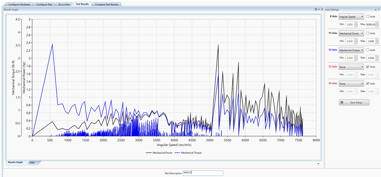Open the Axis Settings panel options arrow
The width and height of the screenshot is (381, 177).
click(379, 9)
